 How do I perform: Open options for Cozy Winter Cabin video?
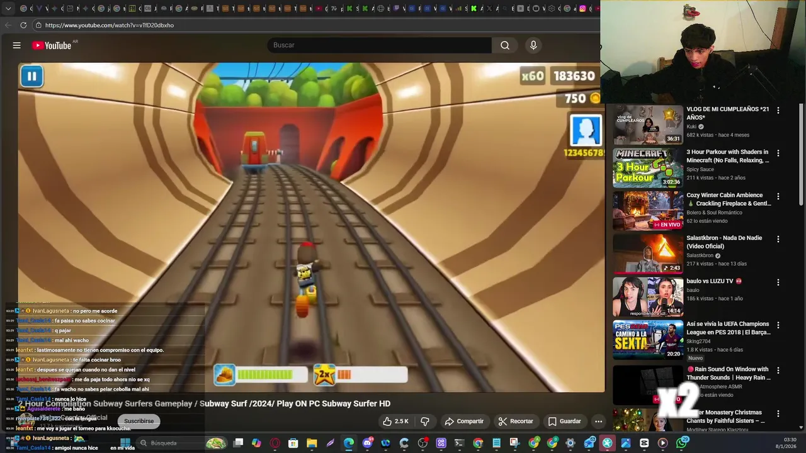tap(778, 196)
